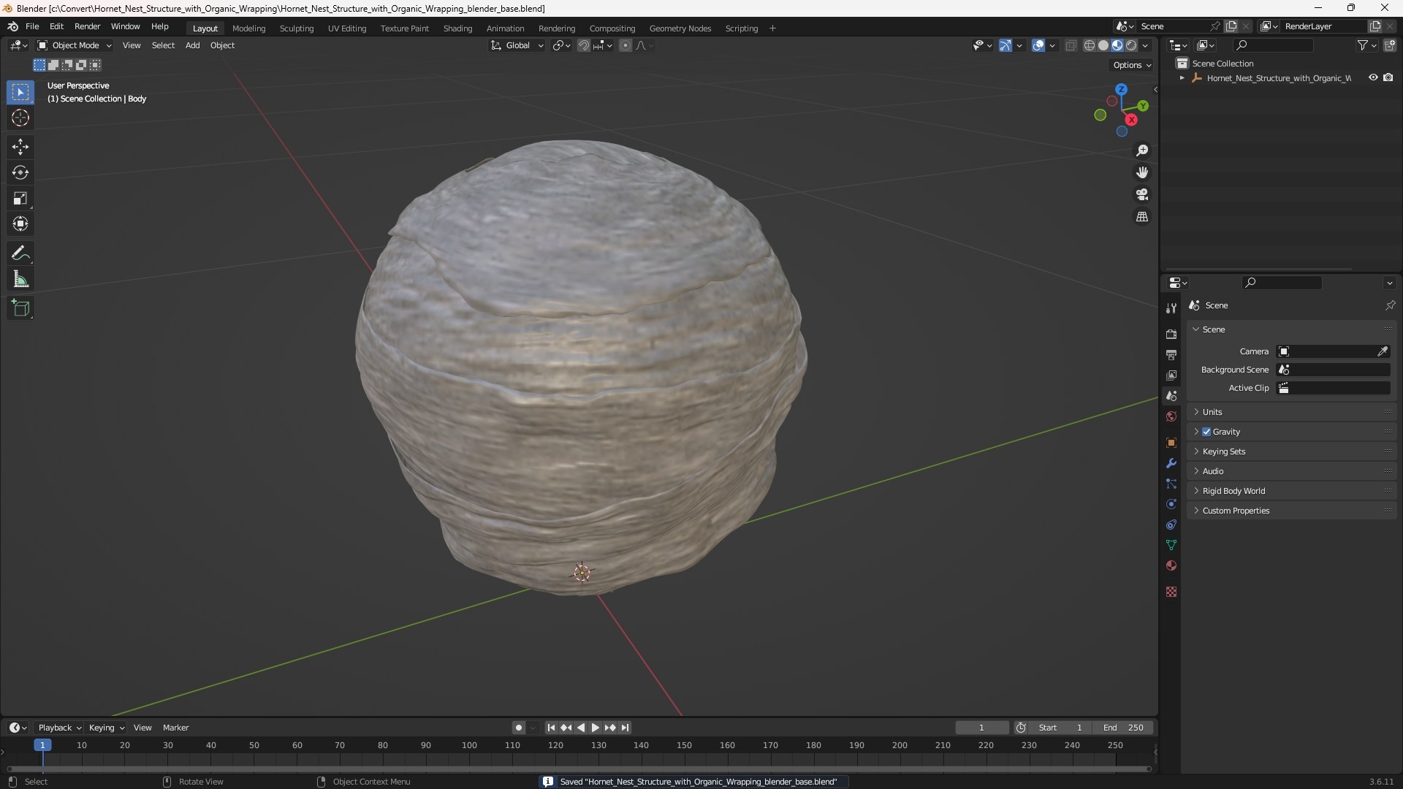Switch perspective/orthographic grid icon
The height and width of the screenshot is (789, 1403).
[x=1142, y=217]
